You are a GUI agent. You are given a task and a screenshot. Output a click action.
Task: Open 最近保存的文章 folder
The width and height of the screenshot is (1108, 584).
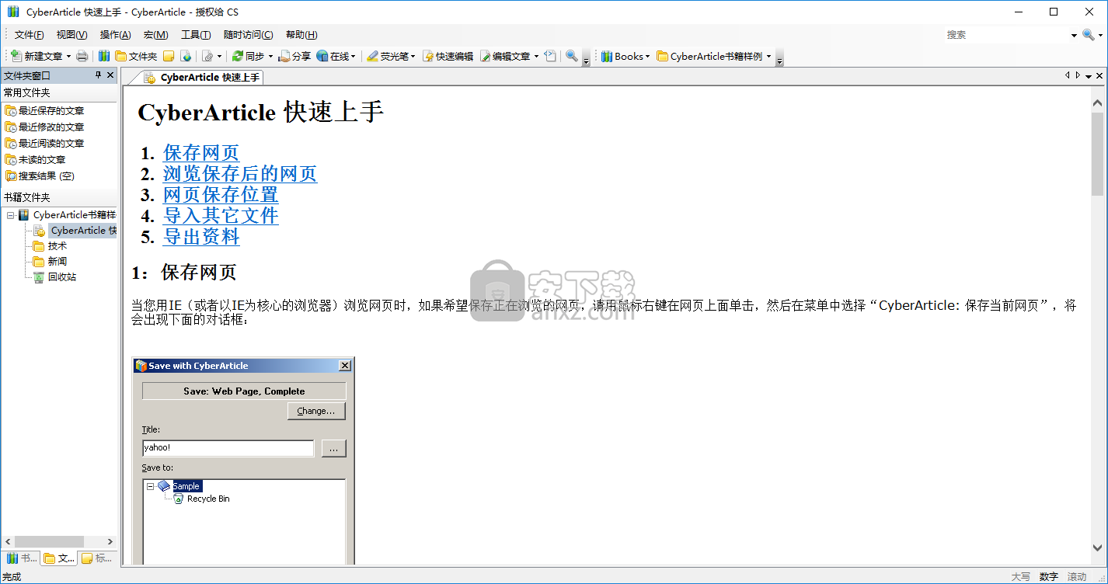tap(44, 110)
